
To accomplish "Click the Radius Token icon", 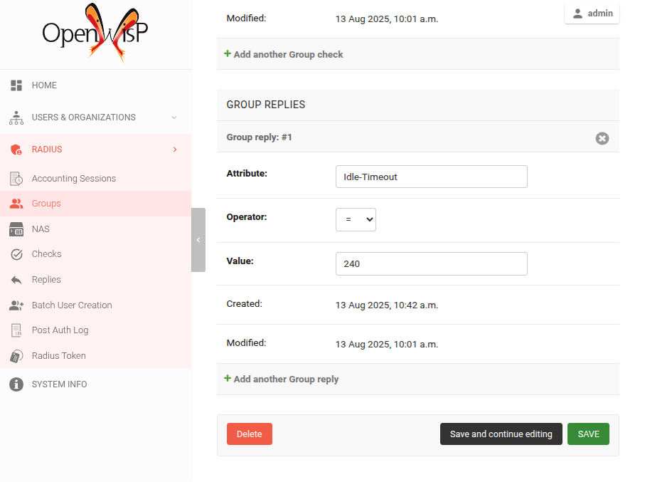I will [x=16, y=356].
